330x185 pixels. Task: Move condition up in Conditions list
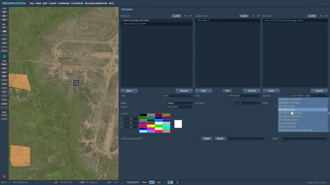[253, 16]
